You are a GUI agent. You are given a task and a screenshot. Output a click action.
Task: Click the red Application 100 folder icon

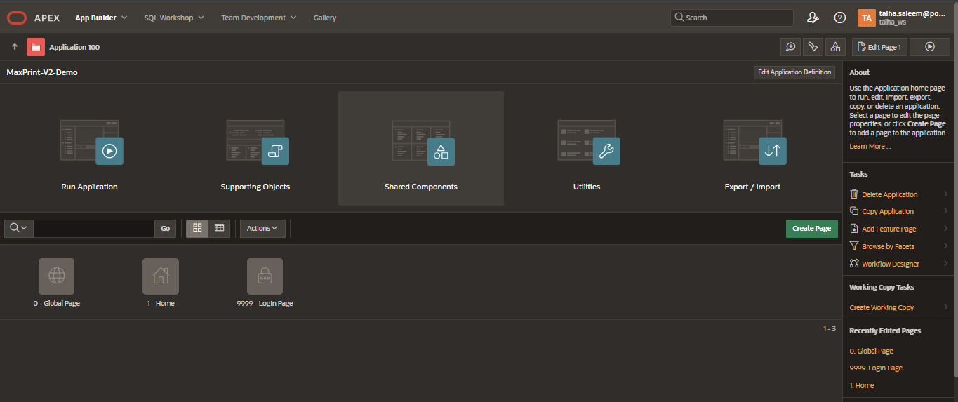pos(36,47)
